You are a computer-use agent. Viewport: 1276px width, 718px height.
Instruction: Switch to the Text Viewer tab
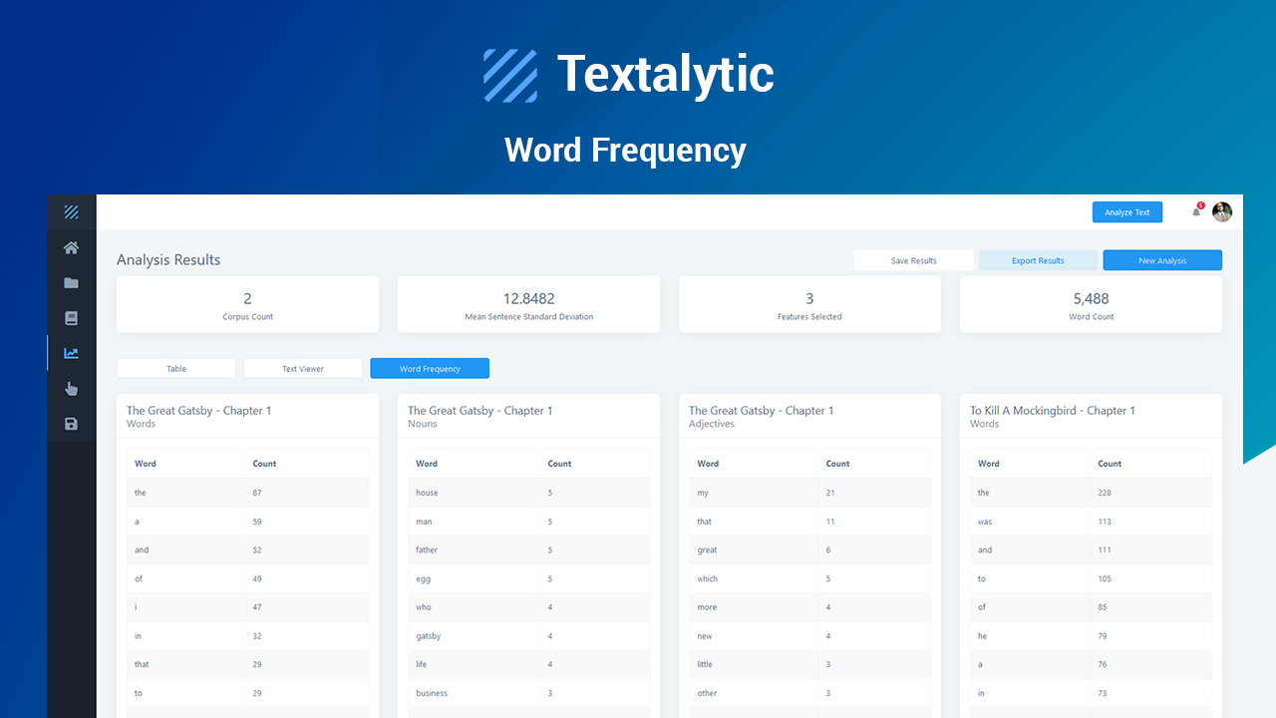[x=302, y=368]
